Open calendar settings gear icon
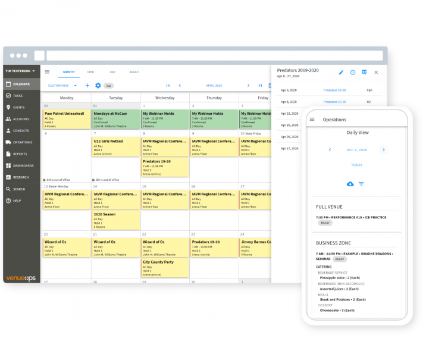 click(98, 86)
